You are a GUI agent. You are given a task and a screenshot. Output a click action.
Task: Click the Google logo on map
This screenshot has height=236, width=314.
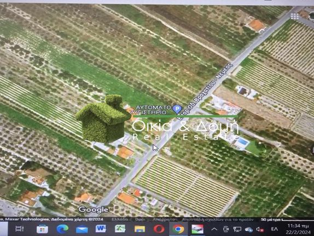pos(94,210)
